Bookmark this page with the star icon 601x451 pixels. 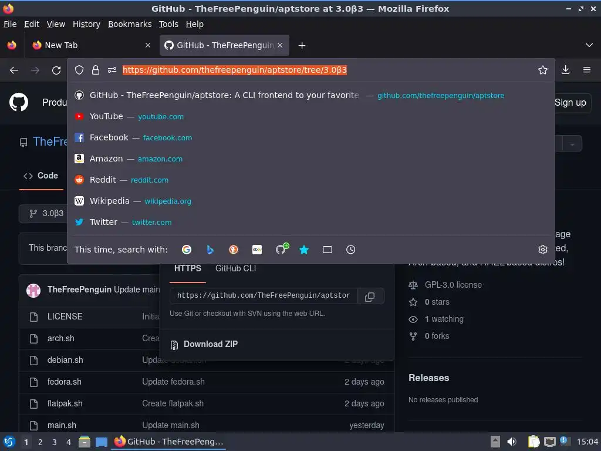click(x=543, y=70)
